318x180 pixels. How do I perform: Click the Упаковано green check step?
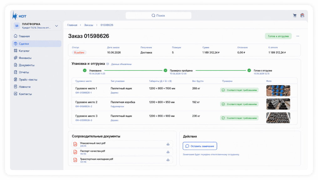[85, 70]
